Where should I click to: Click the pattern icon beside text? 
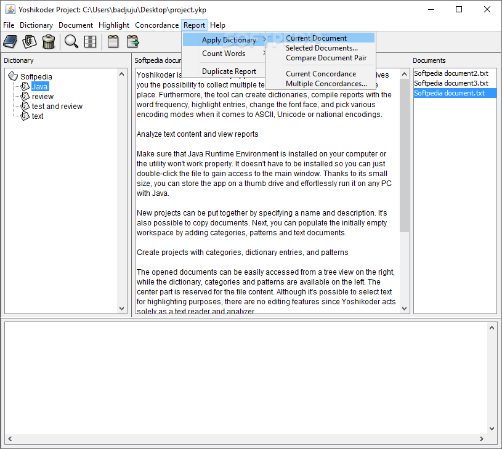(x=25, y=116)
